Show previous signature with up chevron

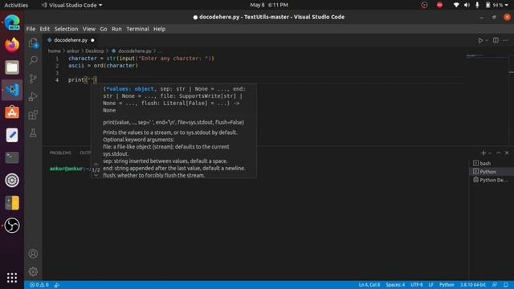pos(96,164)
